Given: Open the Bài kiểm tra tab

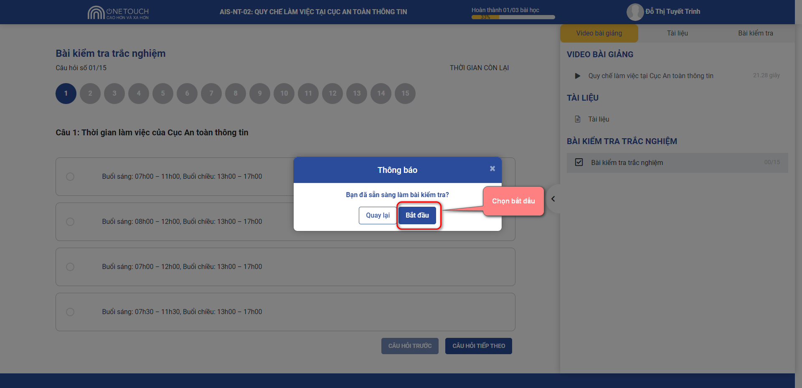Looking at the screenshot, I should pos(755,33).
